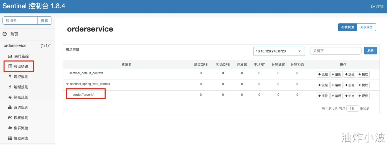Image resolution: width=387 pixels, height=145 pixels.
Task: Add 流控 rule for /order/{orderId}
Action: [x=323, y=96]
